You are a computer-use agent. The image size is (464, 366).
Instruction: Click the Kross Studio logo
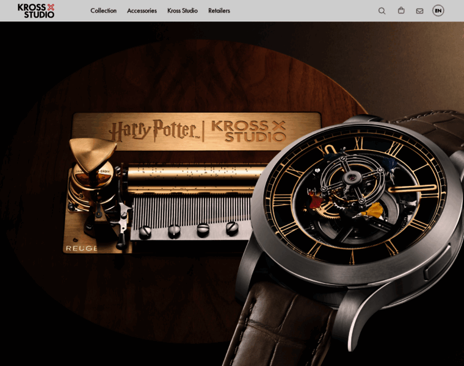point(36,11)
